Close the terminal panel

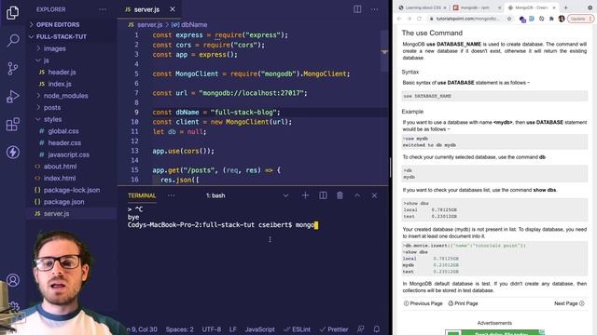click(374, 195)
